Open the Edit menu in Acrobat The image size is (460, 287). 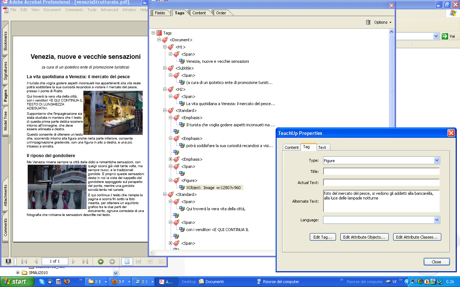pyautogui.click(x=24, y=10)
